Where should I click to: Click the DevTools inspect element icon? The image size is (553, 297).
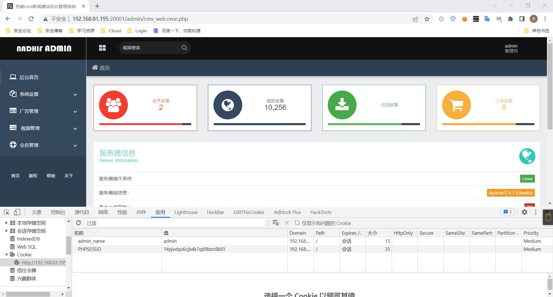coord(7,212)
